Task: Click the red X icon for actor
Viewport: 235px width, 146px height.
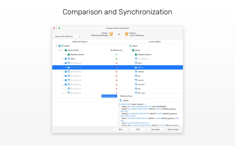Action: click(x=116, y=63)
